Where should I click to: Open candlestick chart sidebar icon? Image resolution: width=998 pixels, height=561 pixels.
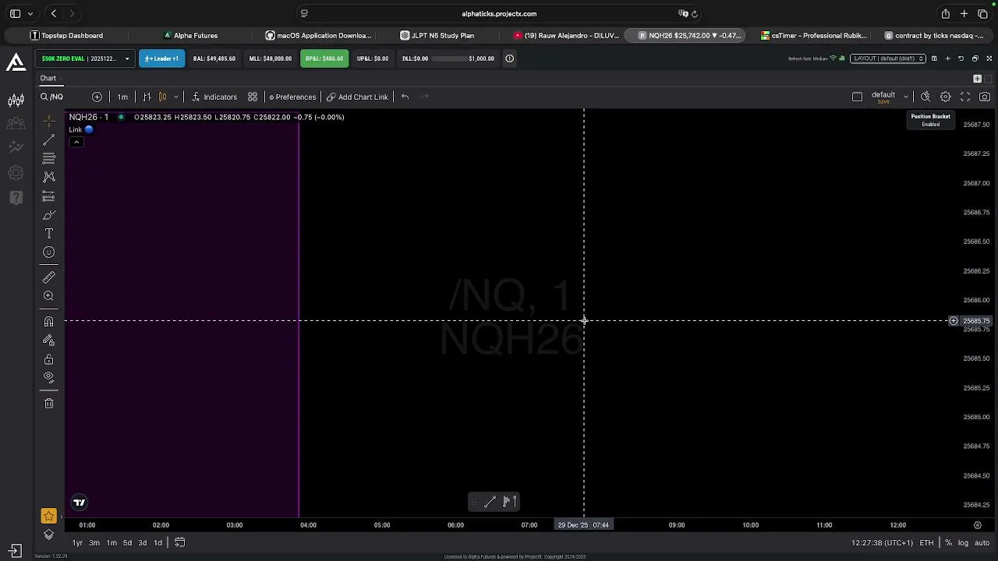pyautogui.click(x=16, y=100)
